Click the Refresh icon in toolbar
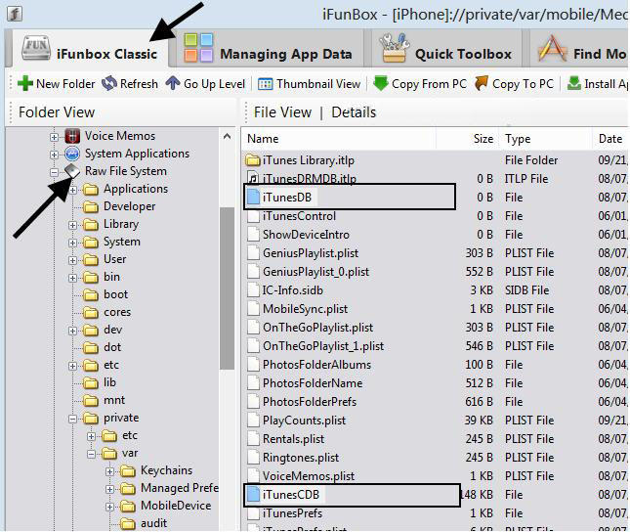 pos(108,84)
